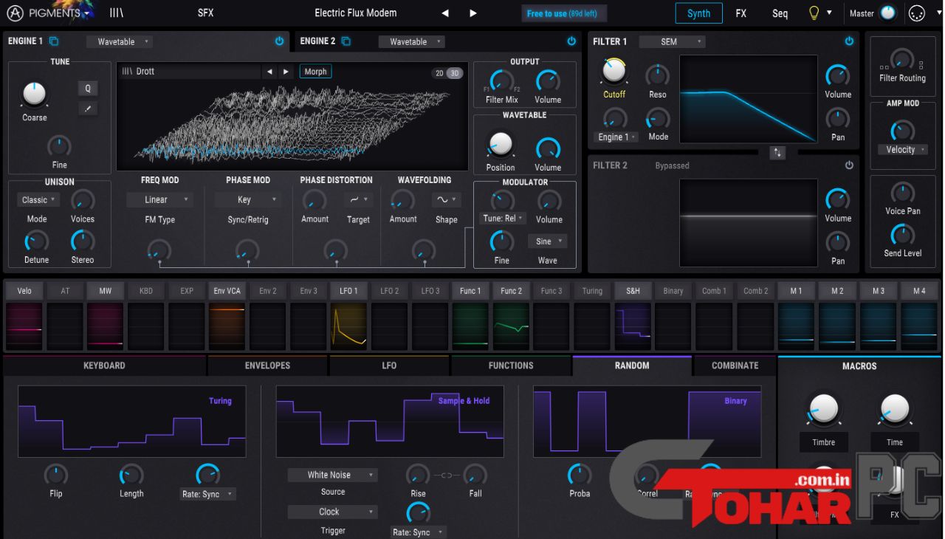Copy Engine 2 settings icon
This screenshot has width=945, height=539.
346,41
